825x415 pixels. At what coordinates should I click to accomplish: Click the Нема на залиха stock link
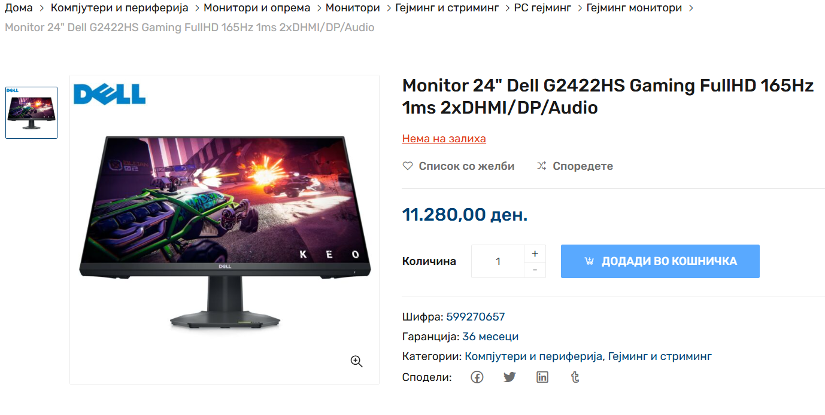[x=444, y=139]
